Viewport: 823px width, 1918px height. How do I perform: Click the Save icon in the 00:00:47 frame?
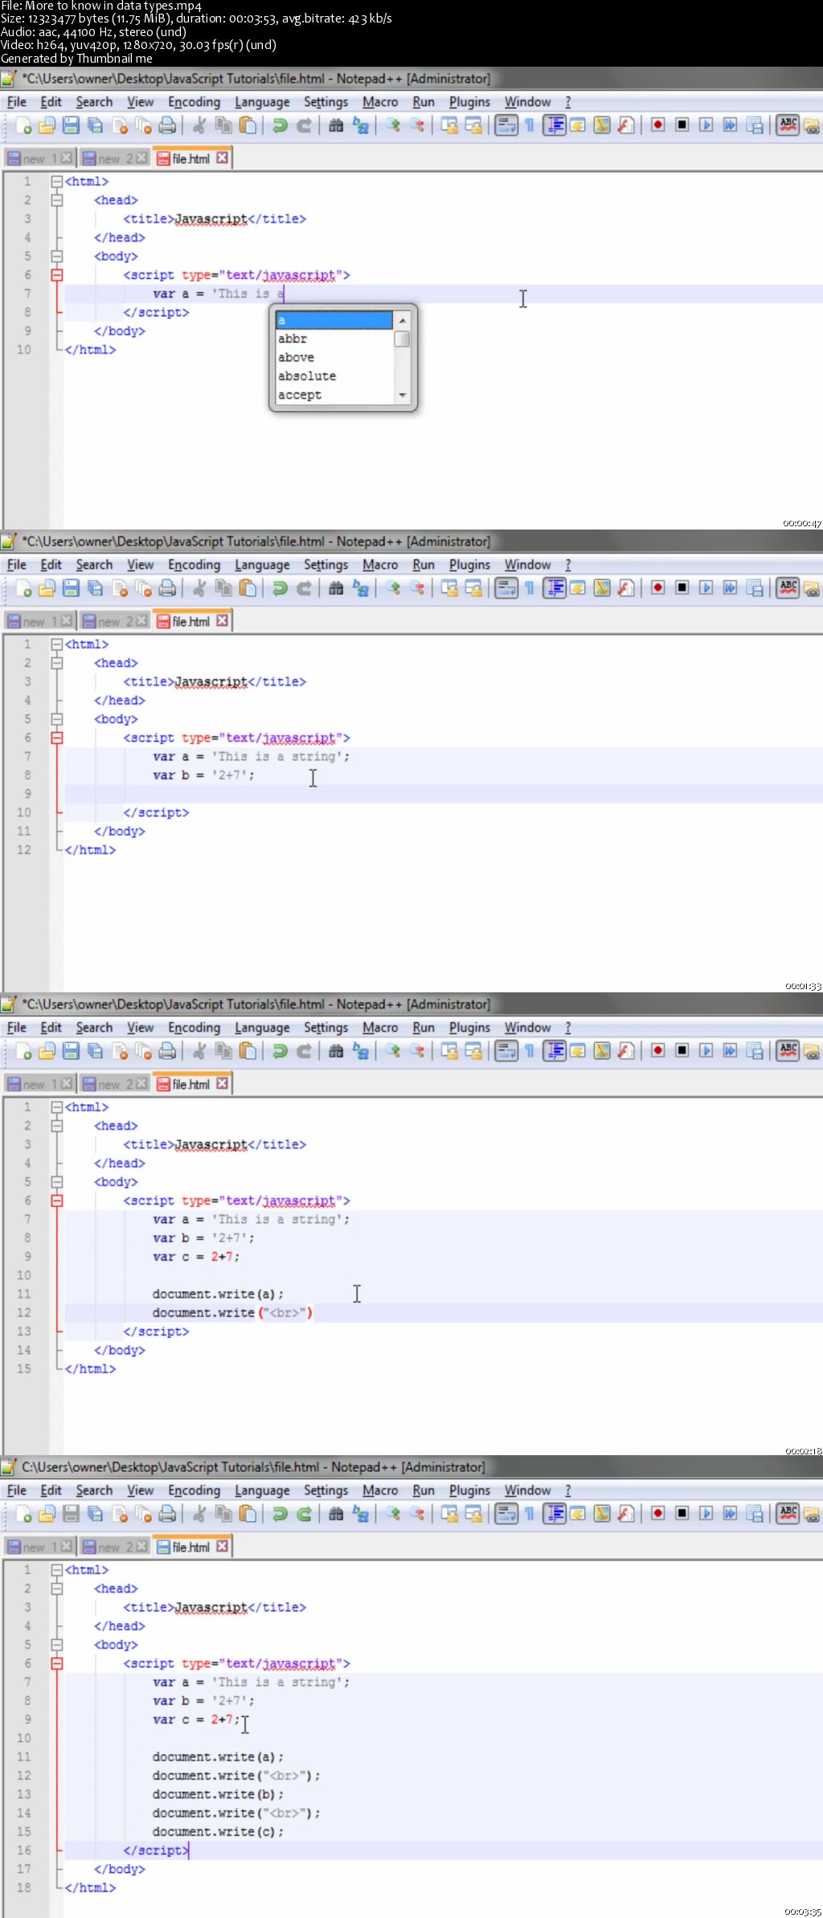click(x=71, y=125)
